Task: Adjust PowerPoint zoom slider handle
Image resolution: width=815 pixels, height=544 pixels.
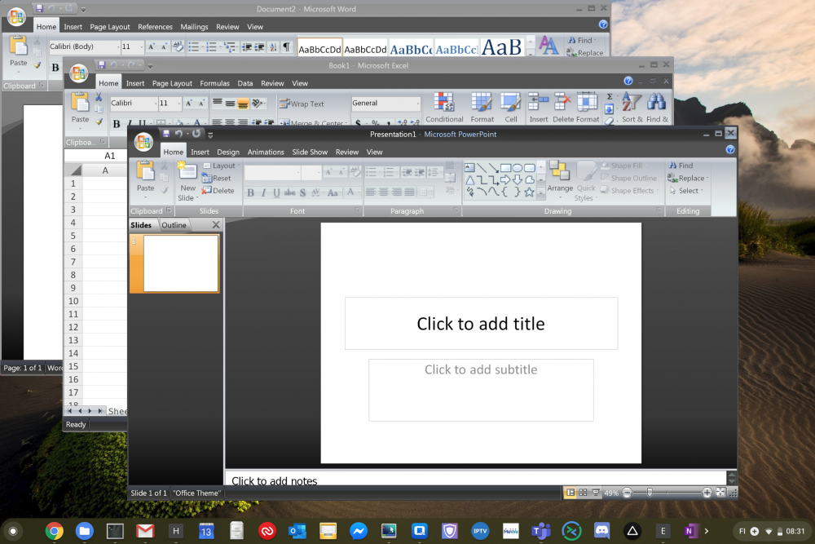Action: 650,493
